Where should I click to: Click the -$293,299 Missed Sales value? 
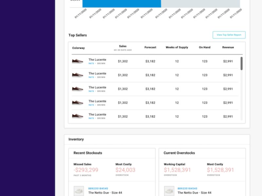pyautogui.click(x=86, y=170)
